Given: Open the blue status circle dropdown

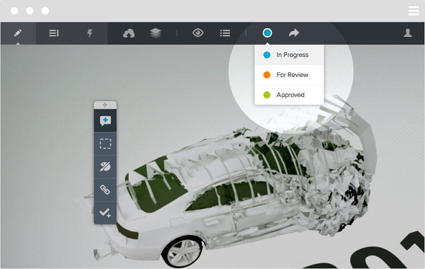Looking at the screenshot, I should pos(267,33).
